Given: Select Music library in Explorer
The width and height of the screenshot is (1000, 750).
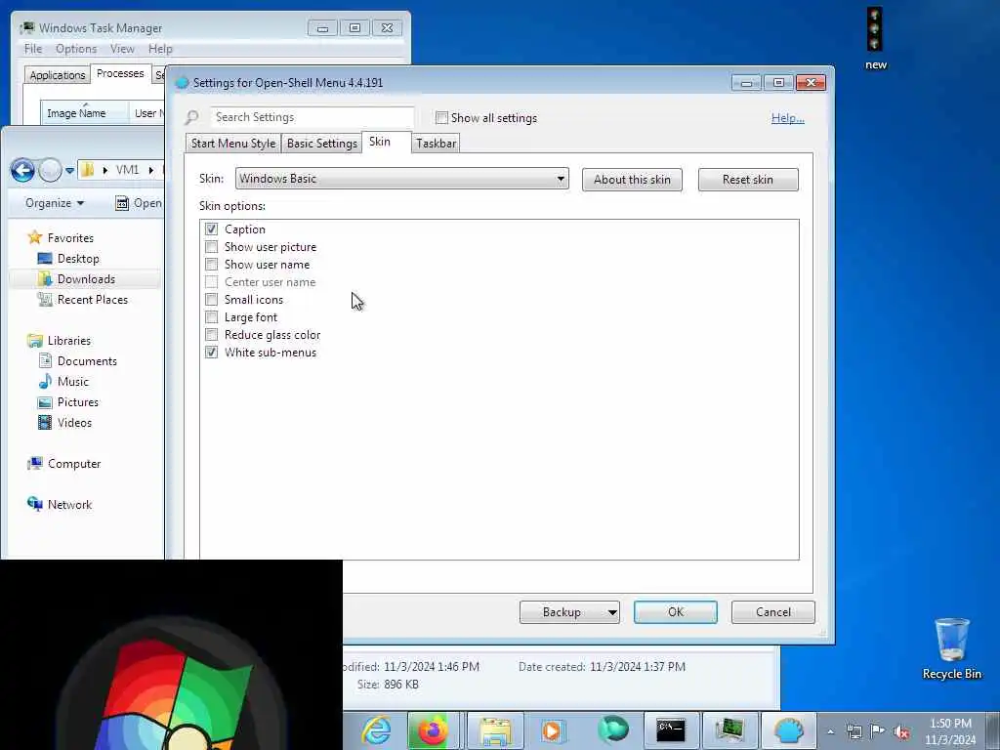Looking at the screenshot, I should (72, 382).
